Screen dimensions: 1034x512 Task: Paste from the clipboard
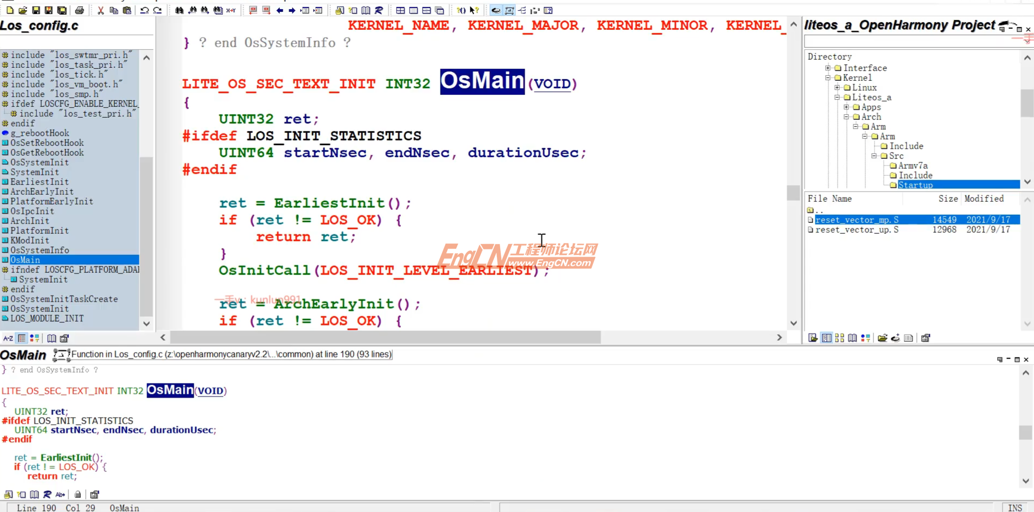(x=127, y=10)
